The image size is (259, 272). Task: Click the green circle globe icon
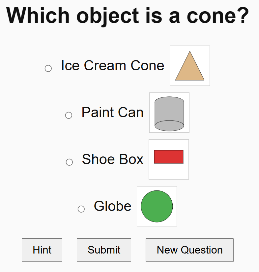[x=157, y=206]
